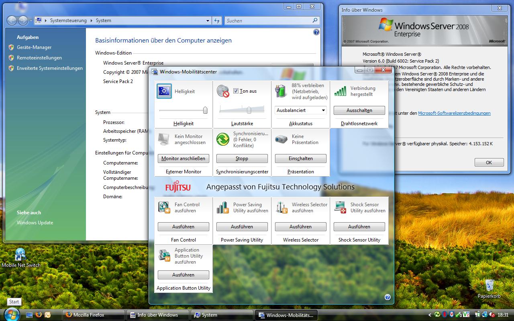Image resolution: width=514 pixels, height=321 pixels.
Task: Click Ausführen under Power Saving Utility
Action: coord(242,227)
